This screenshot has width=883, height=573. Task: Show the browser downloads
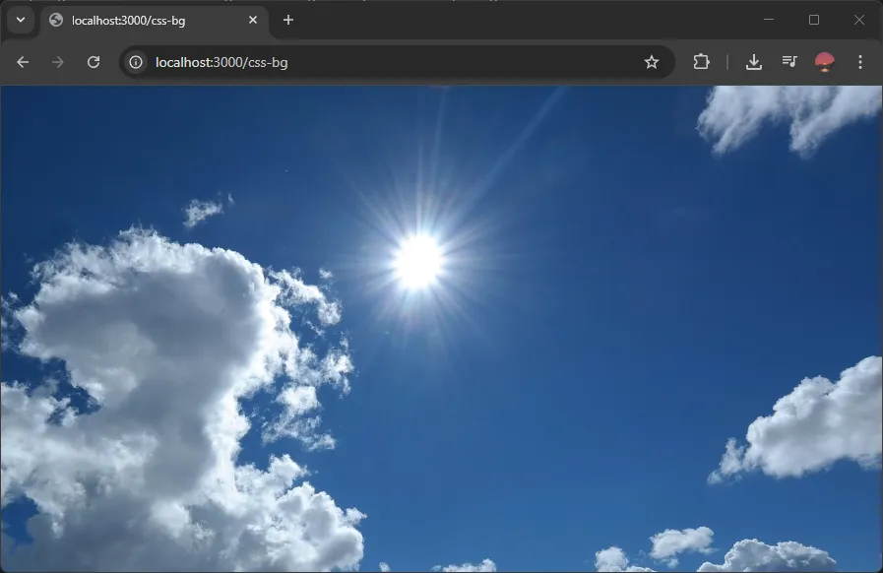click(754, 62)
